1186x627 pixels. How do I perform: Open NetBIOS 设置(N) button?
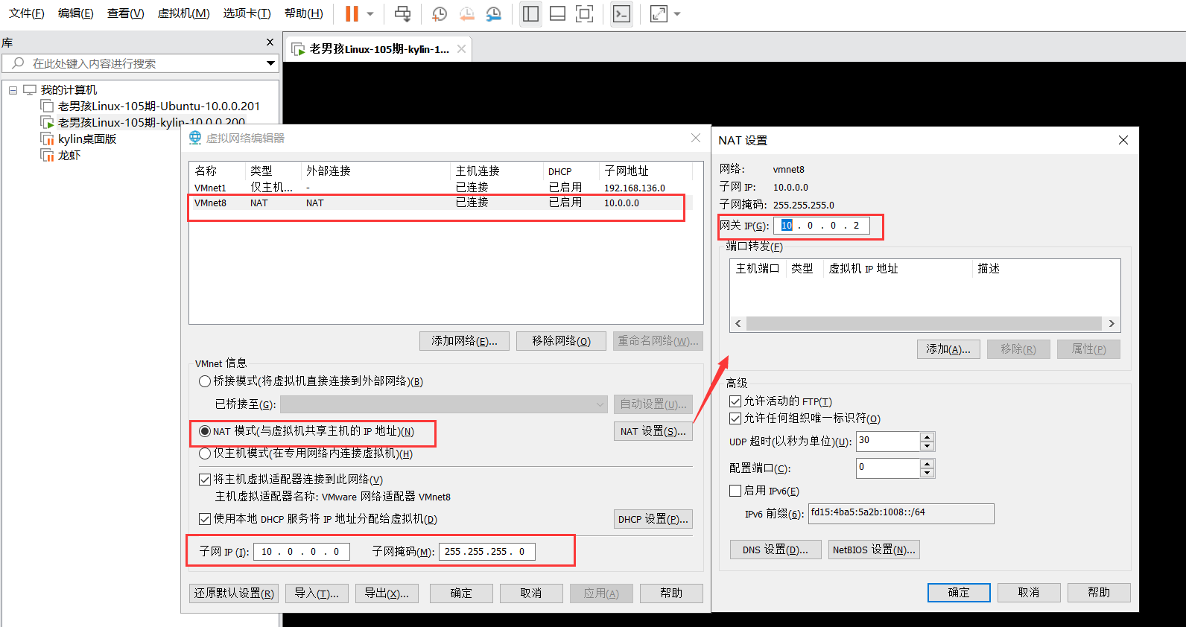(874, 550)
